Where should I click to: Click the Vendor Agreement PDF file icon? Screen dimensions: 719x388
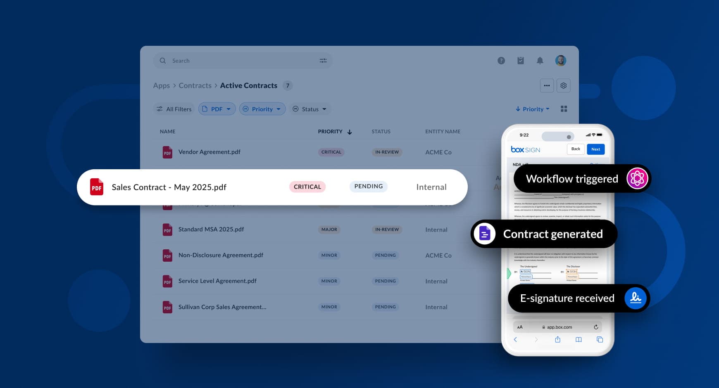pos(167,152)
